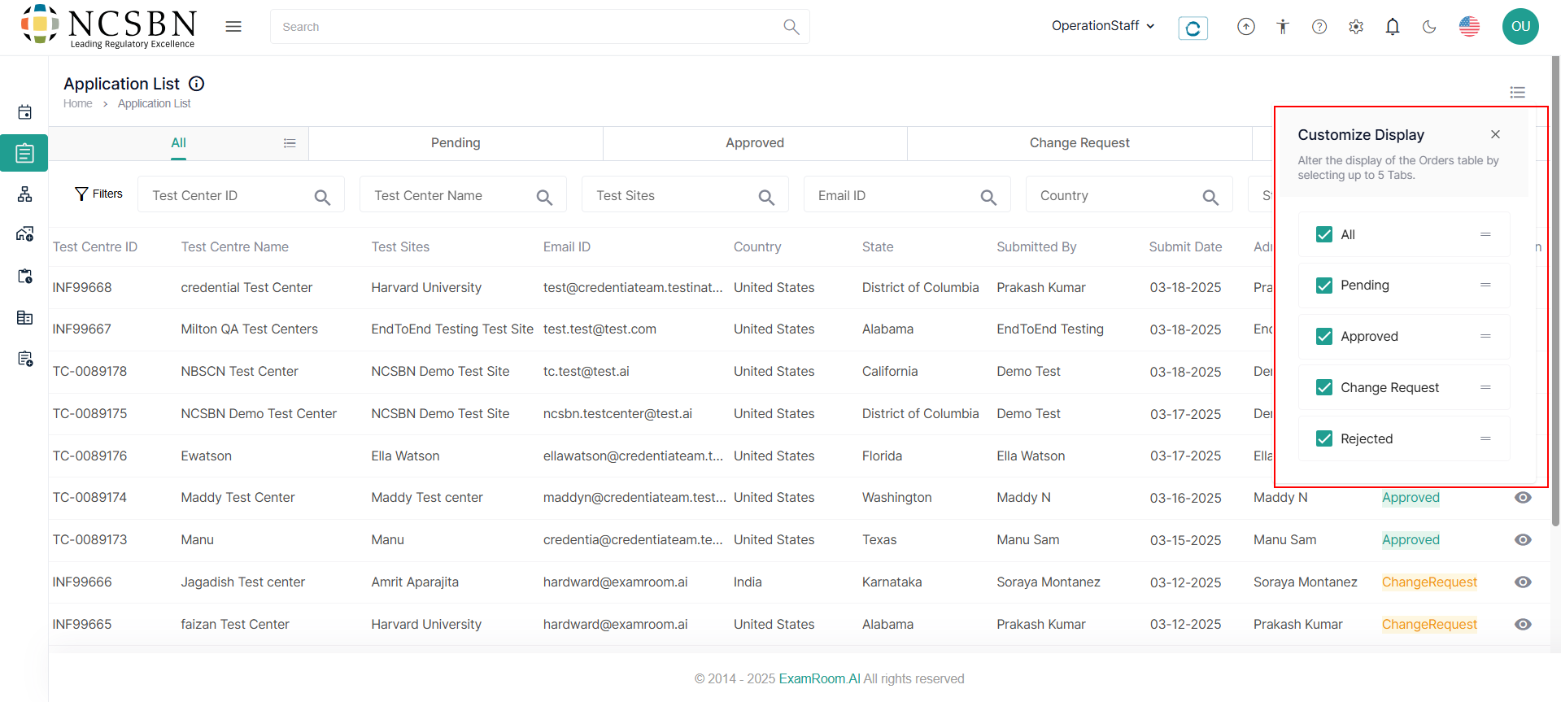Click the Home breadcrumb link
This screenshot has height=702, width=1561.
(x=77, y=104)
